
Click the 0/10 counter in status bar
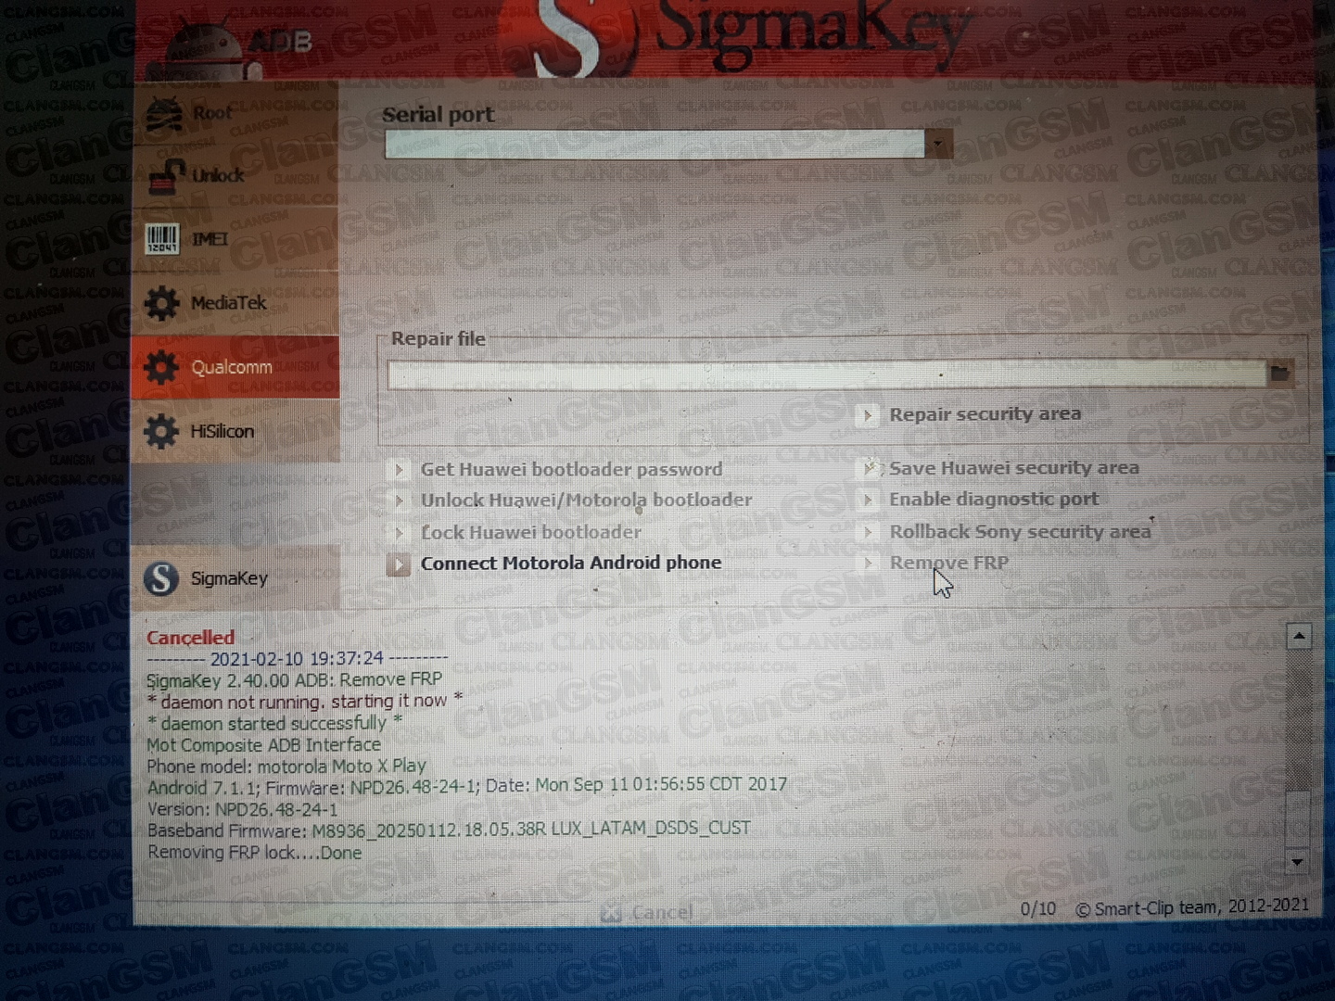click(x=1037, y=909)
